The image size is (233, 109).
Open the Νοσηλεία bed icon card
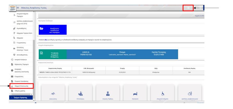click(x=135, y=93)
